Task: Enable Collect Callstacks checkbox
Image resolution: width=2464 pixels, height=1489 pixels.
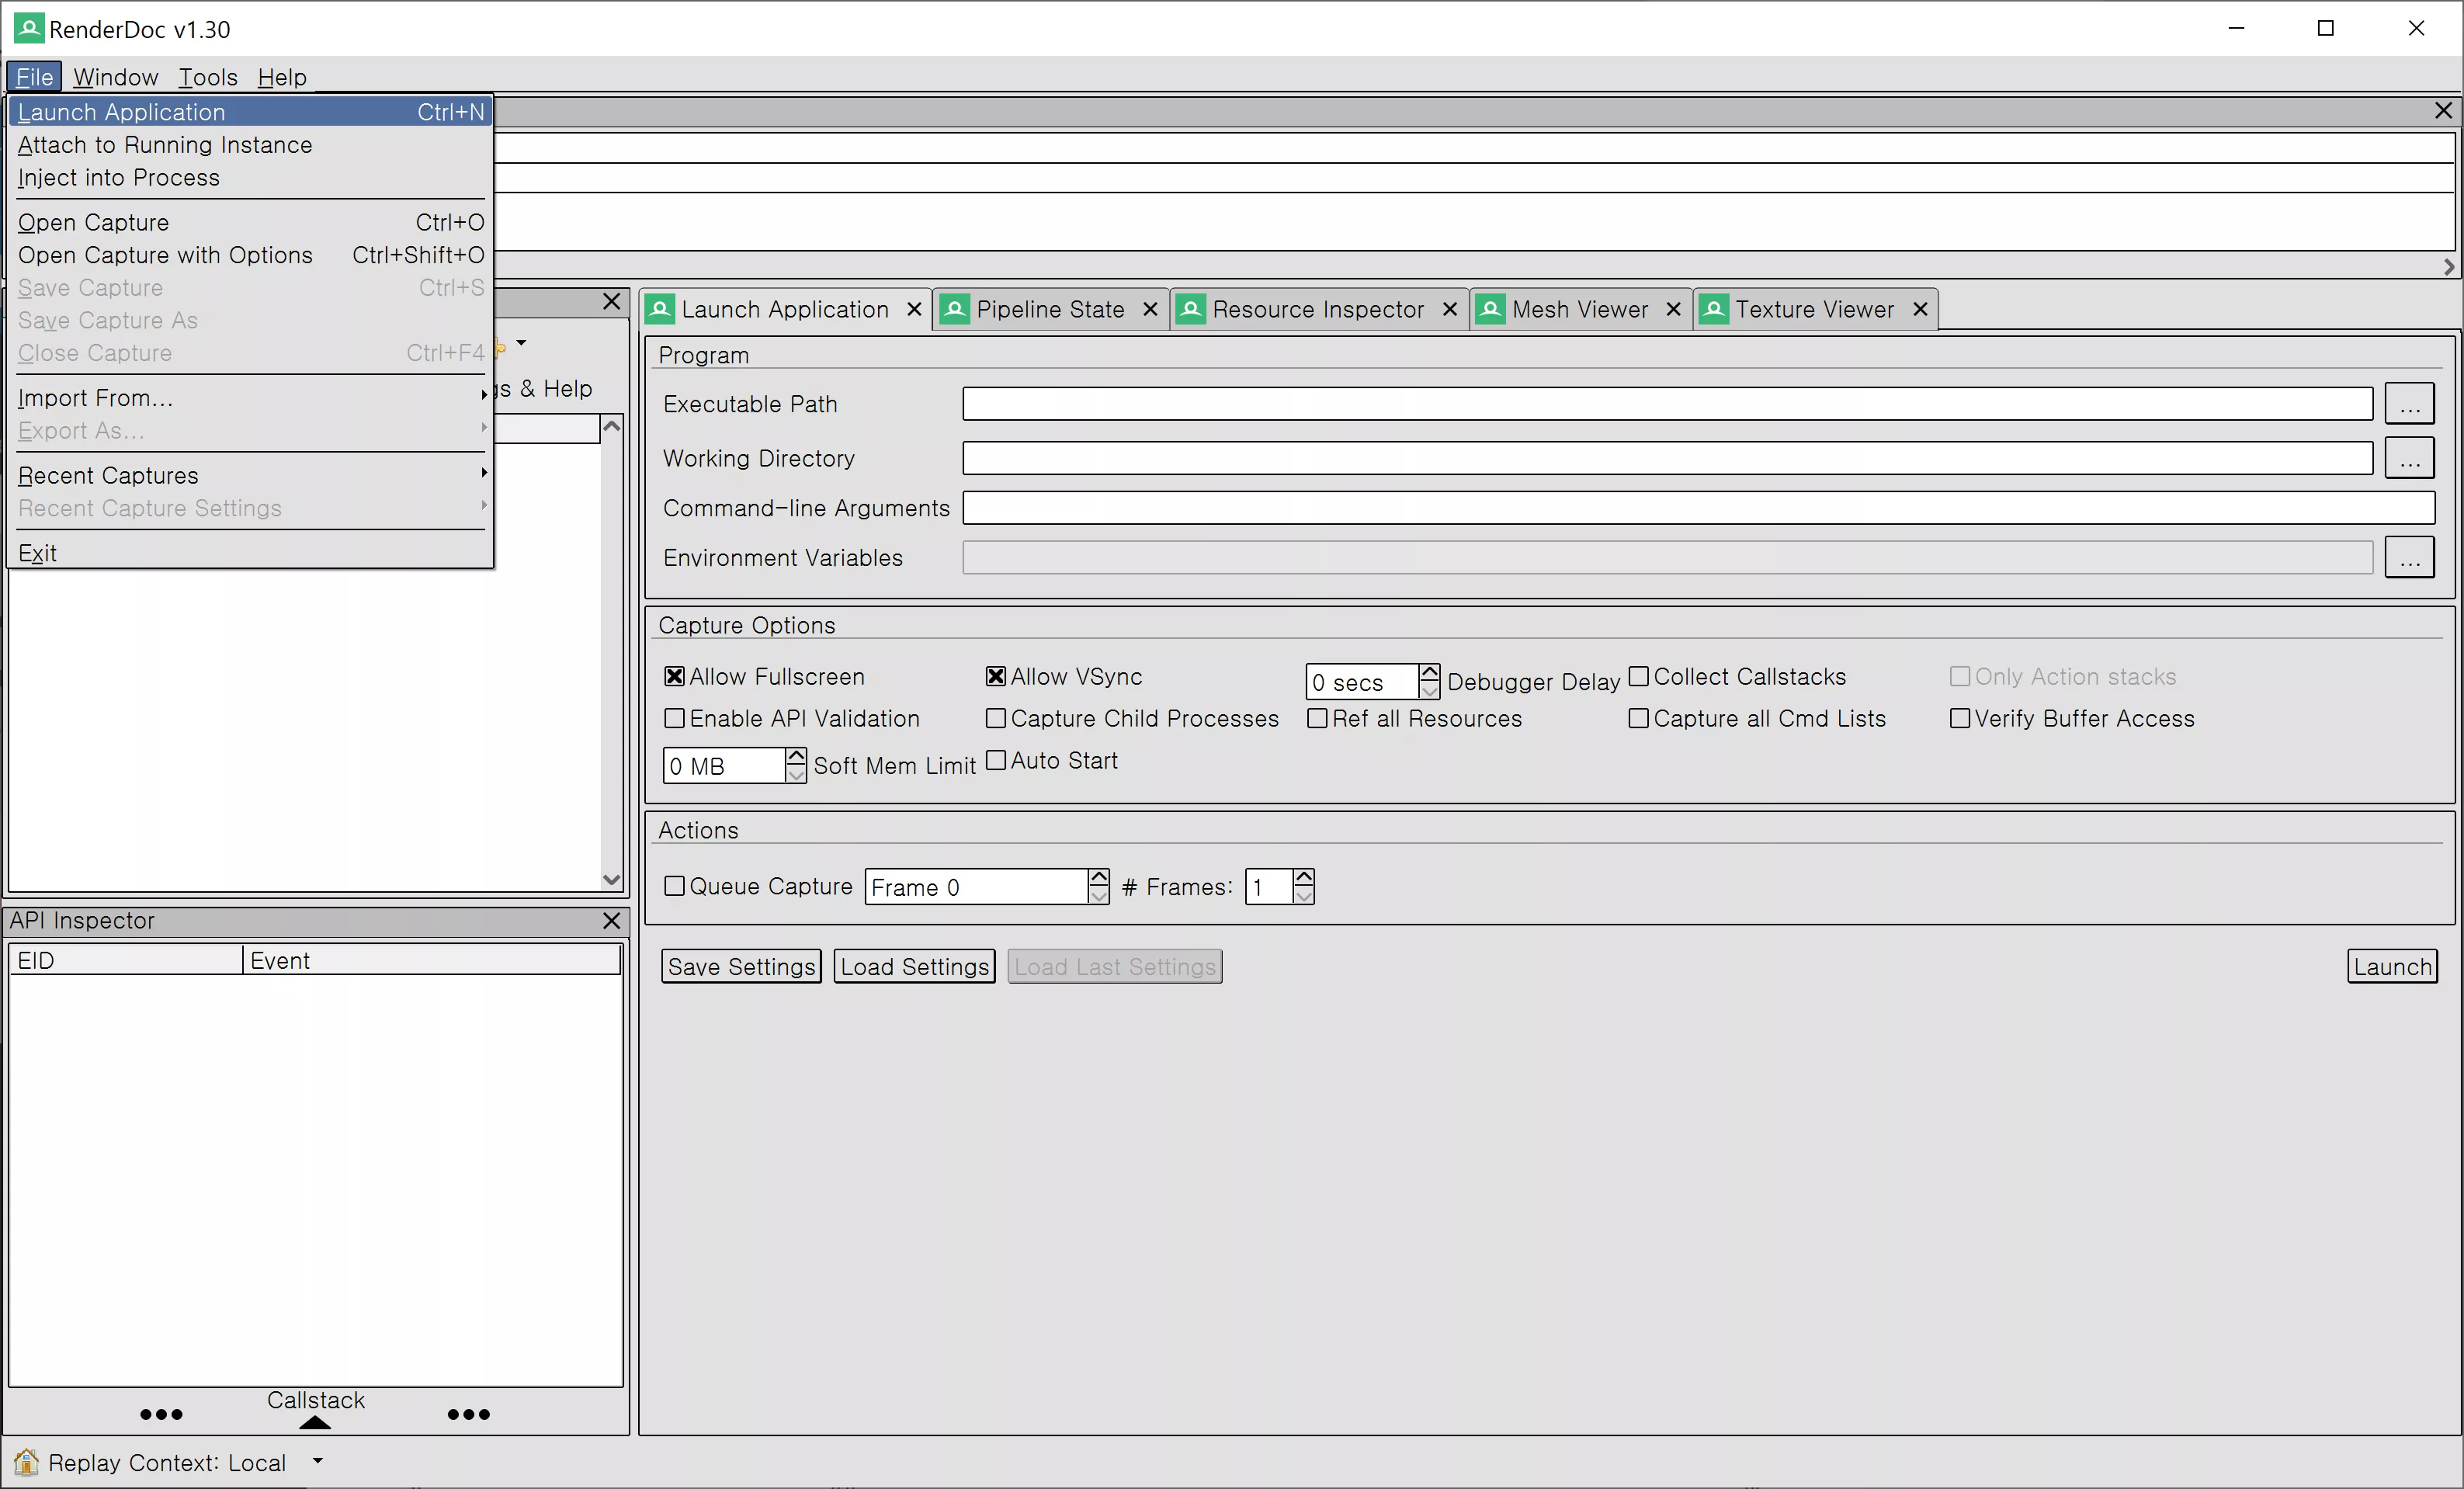Action: [1638, 677]
